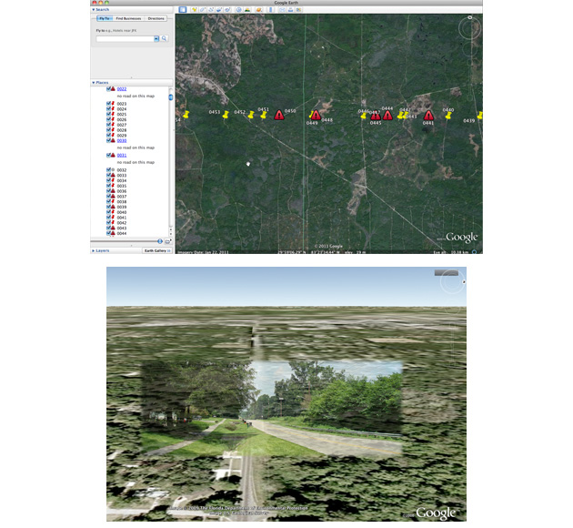Toggle the sidebar with the Hide Sidebar icon
The height and width of the screenshot is (528, 573).
[182, 9]
